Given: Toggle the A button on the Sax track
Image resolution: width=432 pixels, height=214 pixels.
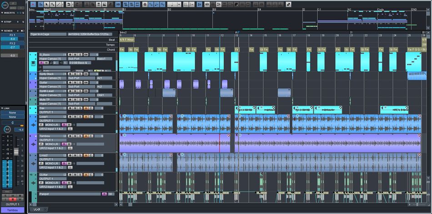Looking at the screenshot, I should (86, 108).
